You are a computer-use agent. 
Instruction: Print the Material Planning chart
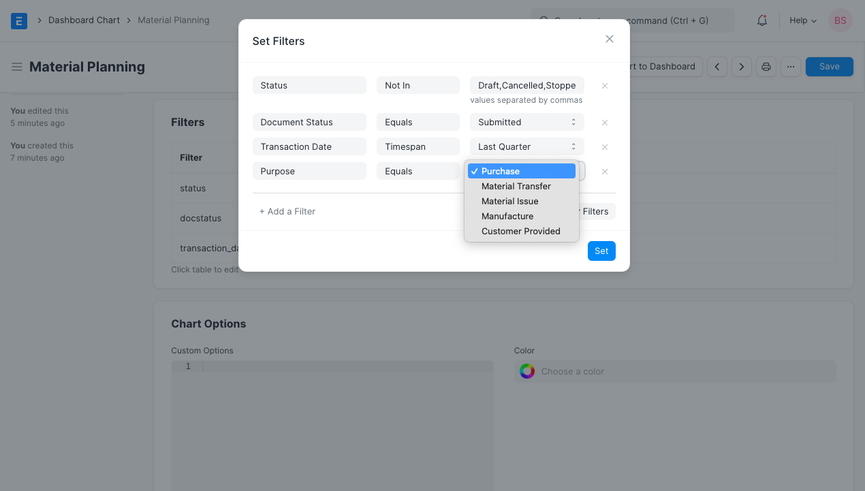point(766,66)
